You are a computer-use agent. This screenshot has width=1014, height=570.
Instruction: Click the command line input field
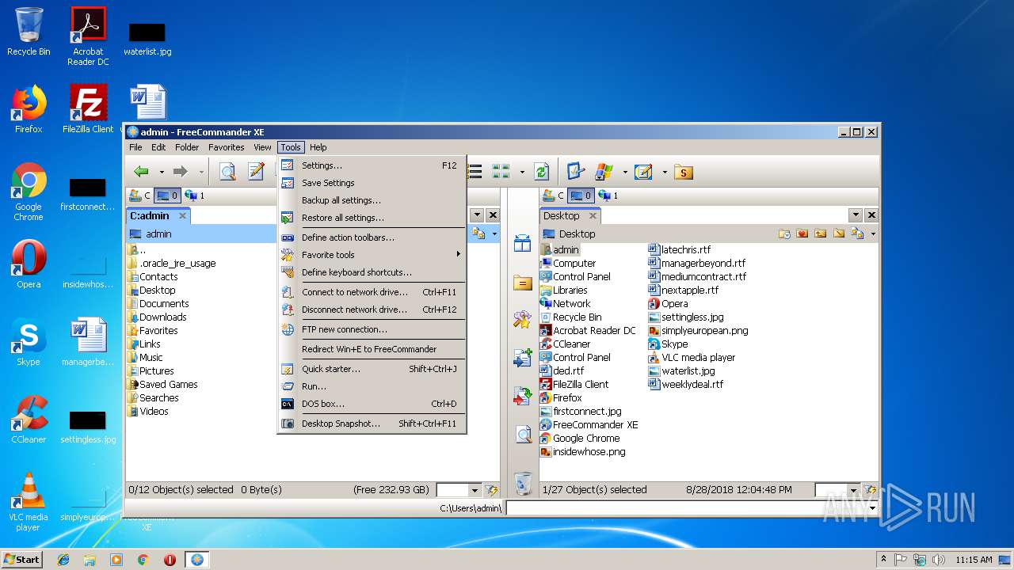687,507
